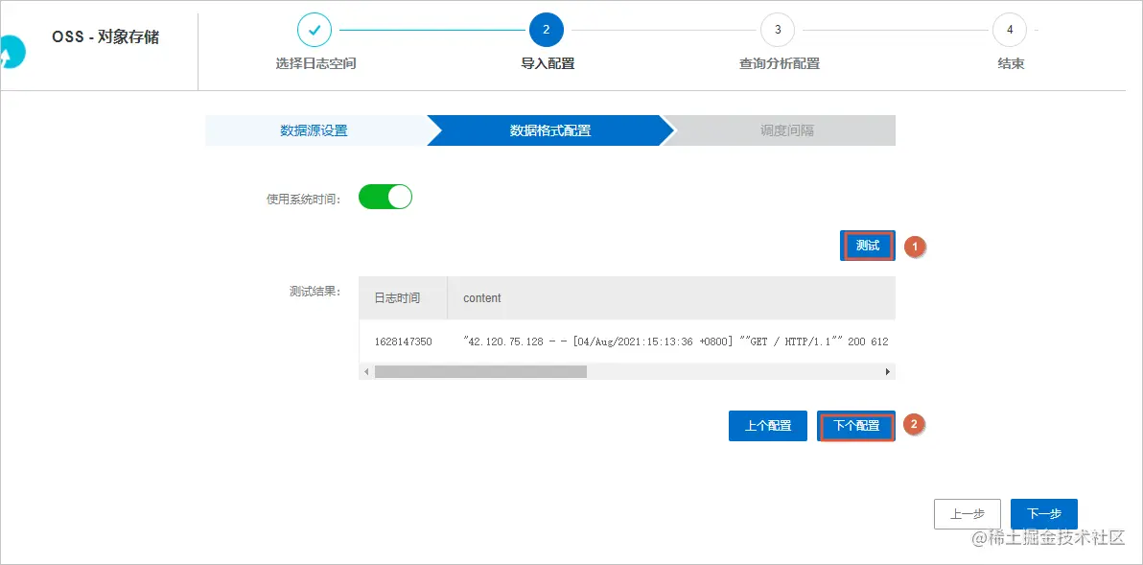
Task: Select the log time value 1628147350
Action: 403,341
